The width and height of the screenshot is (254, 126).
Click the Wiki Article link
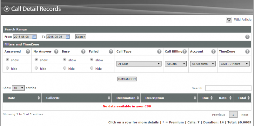pos(243,20)
